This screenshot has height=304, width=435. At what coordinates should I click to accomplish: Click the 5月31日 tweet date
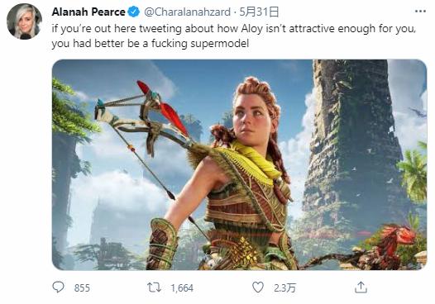point(259,12)
